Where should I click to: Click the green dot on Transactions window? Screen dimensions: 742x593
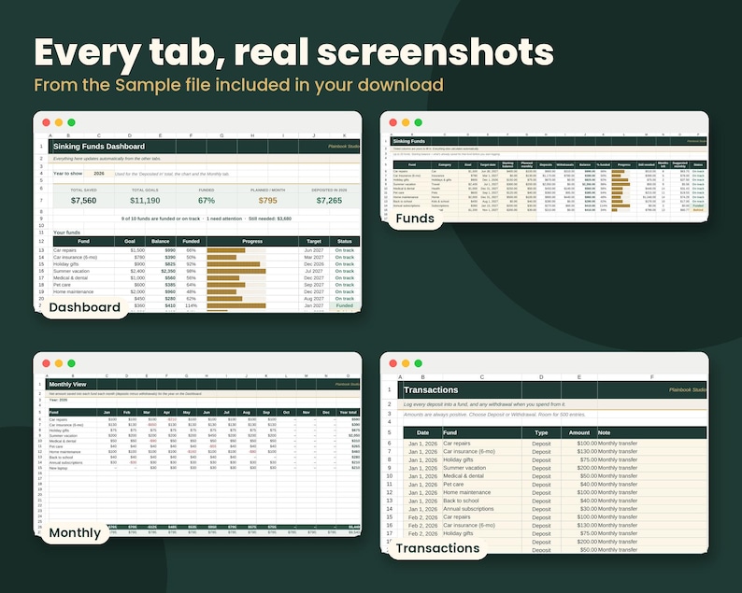(x=419, y=363)
